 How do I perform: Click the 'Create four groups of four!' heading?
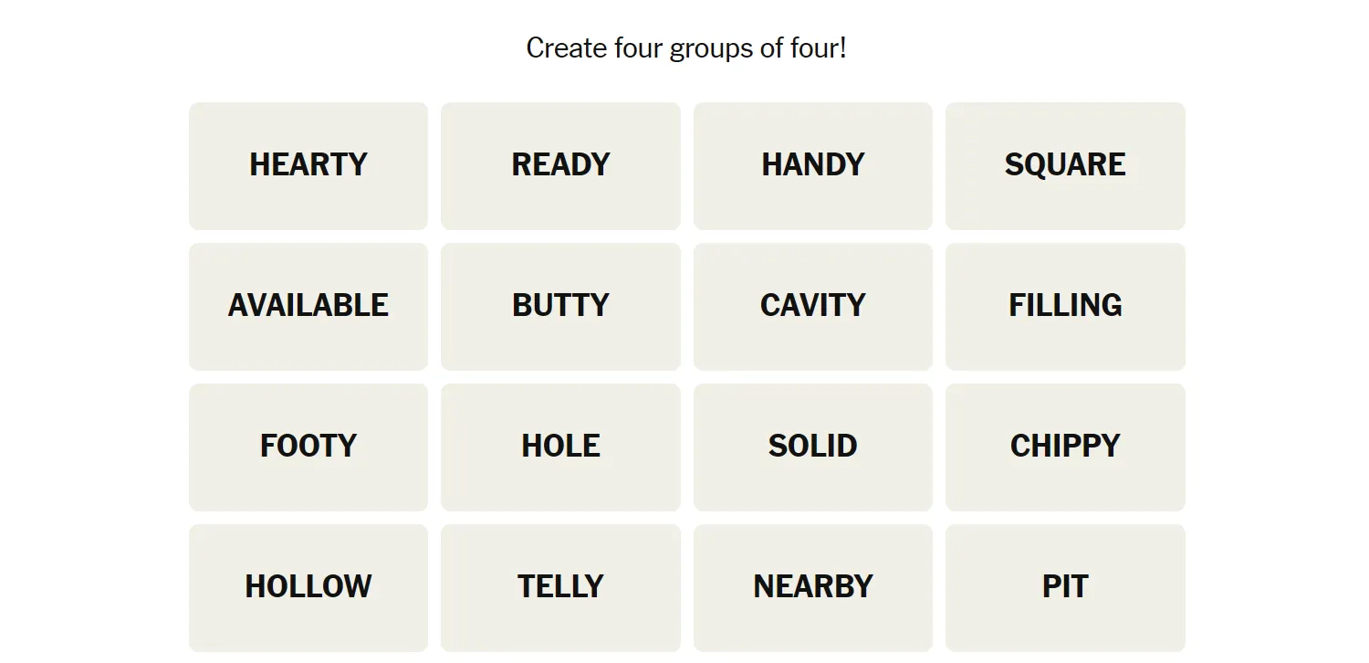click(686, 47)
